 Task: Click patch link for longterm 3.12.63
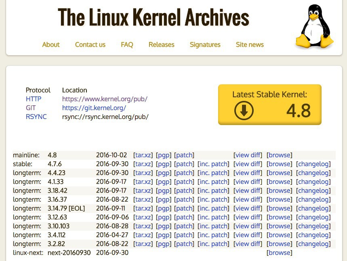[184, 217]
